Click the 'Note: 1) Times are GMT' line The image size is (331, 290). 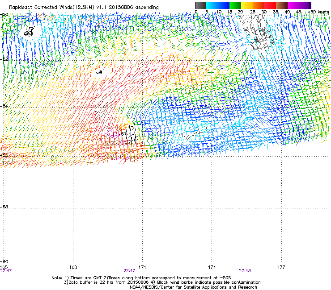coord(141,278)
